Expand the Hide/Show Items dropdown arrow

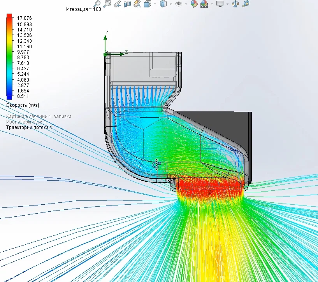(x=186, y=4)
